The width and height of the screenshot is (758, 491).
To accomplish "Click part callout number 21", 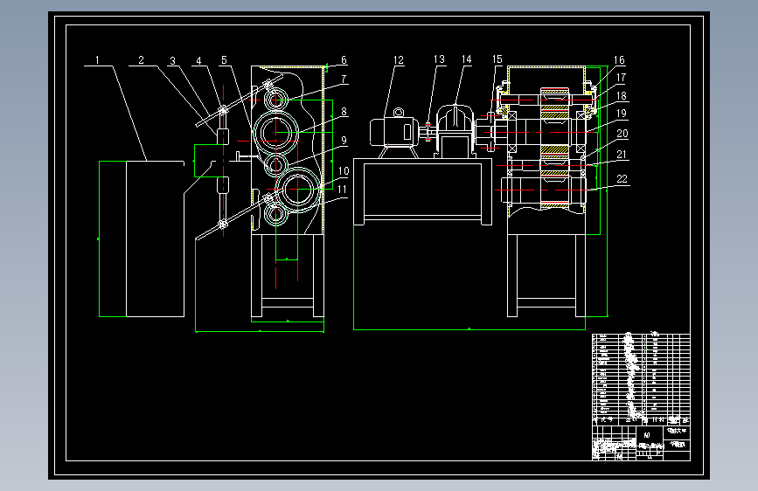I will click(622, 154).
